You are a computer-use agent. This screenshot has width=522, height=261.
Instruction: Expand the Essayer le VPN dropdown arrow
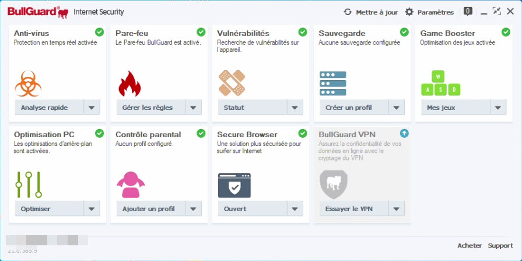click(397, 209)
